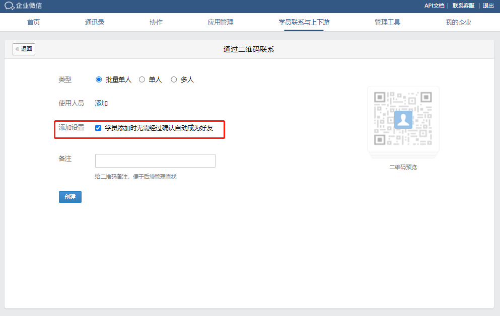The width and height of the screenshot is (500, 316).
Task: Select the 多人 radio option
Action: 174,80
